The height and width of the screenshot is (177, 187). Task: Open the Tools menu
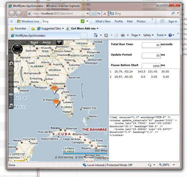[161, 35]
